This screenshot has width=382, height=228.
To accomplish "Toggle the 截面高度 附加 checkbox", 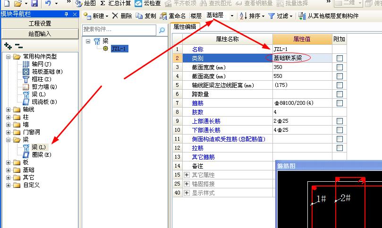I will click(340, 76).
